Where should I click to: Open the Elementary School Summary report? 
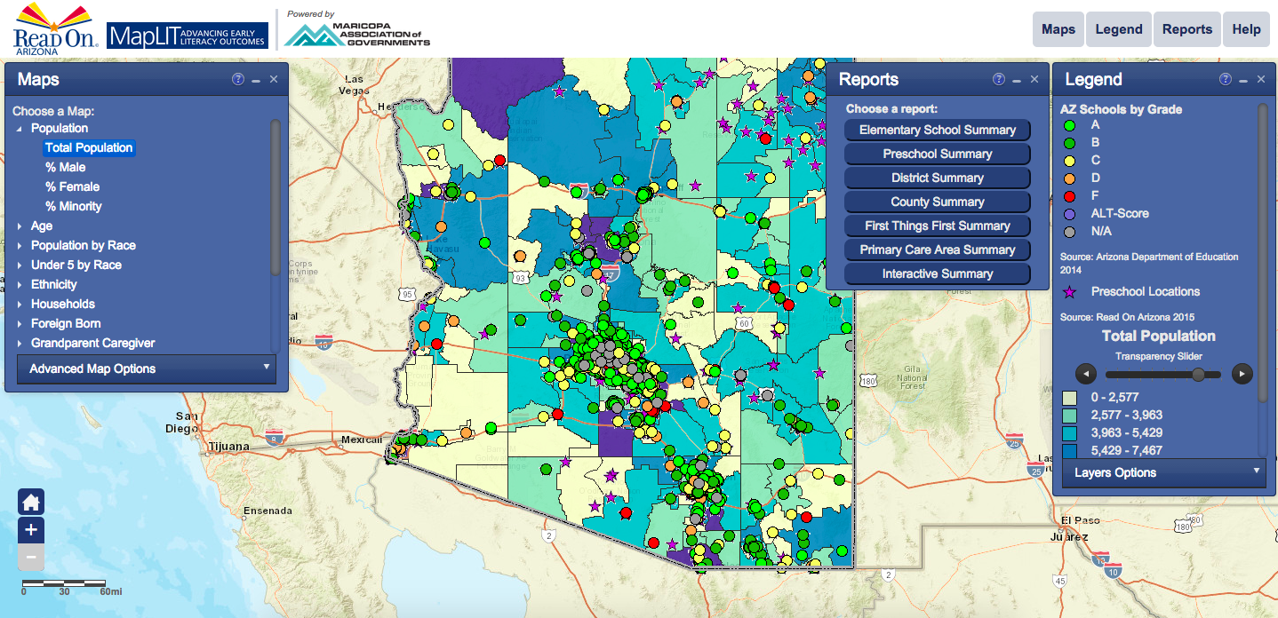937,130
